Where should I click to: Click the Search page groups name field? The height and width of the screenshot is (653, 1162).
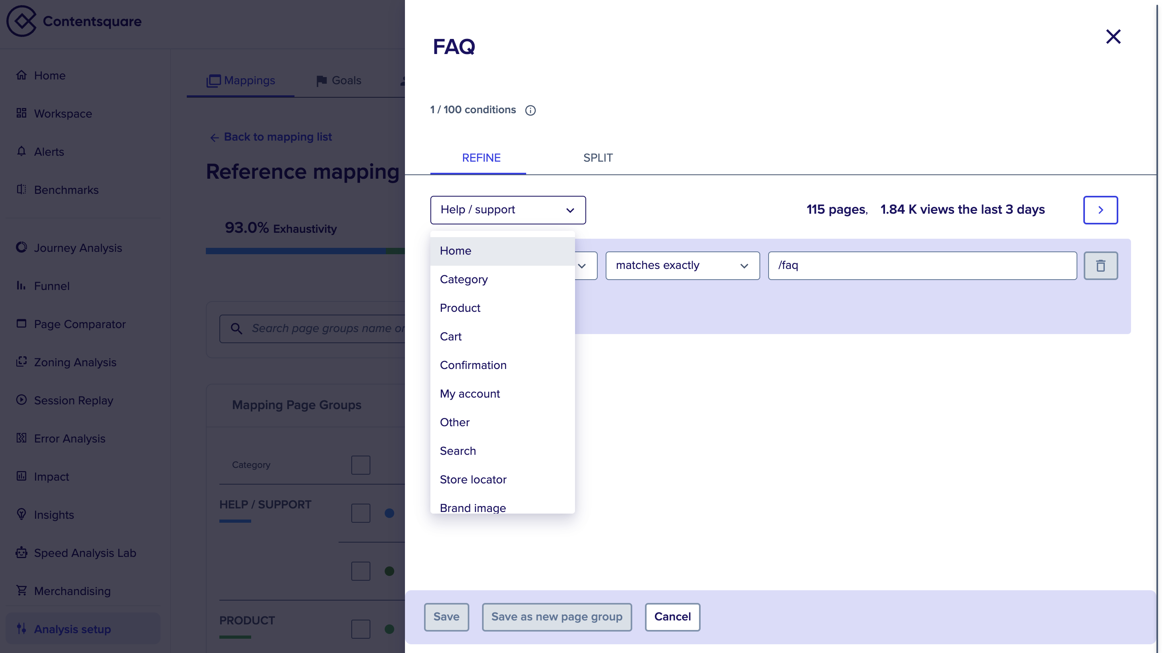(x=312, y=329)
